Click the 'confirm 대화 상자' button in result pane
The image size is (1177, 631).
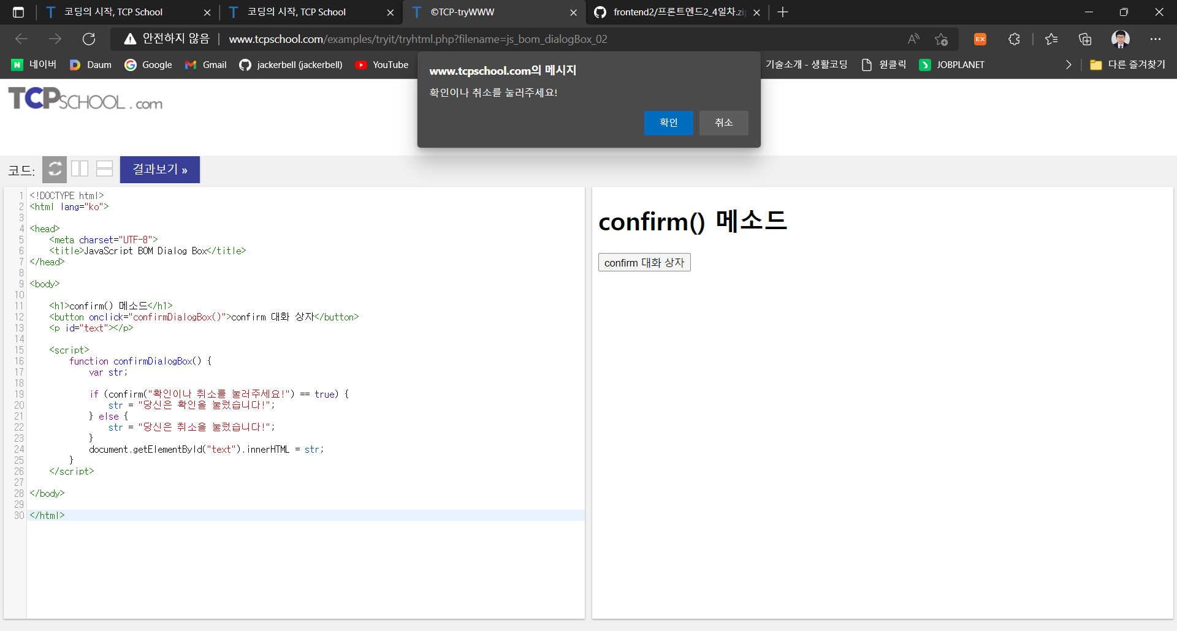pyautogui.click(x=644, y=262)
